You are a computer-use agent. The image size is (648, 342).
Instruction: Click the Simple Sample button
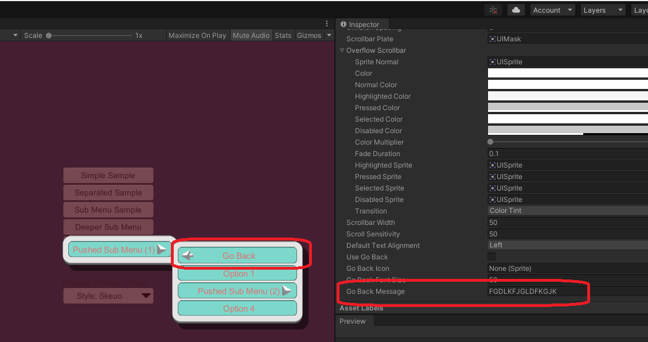point(108,176)
